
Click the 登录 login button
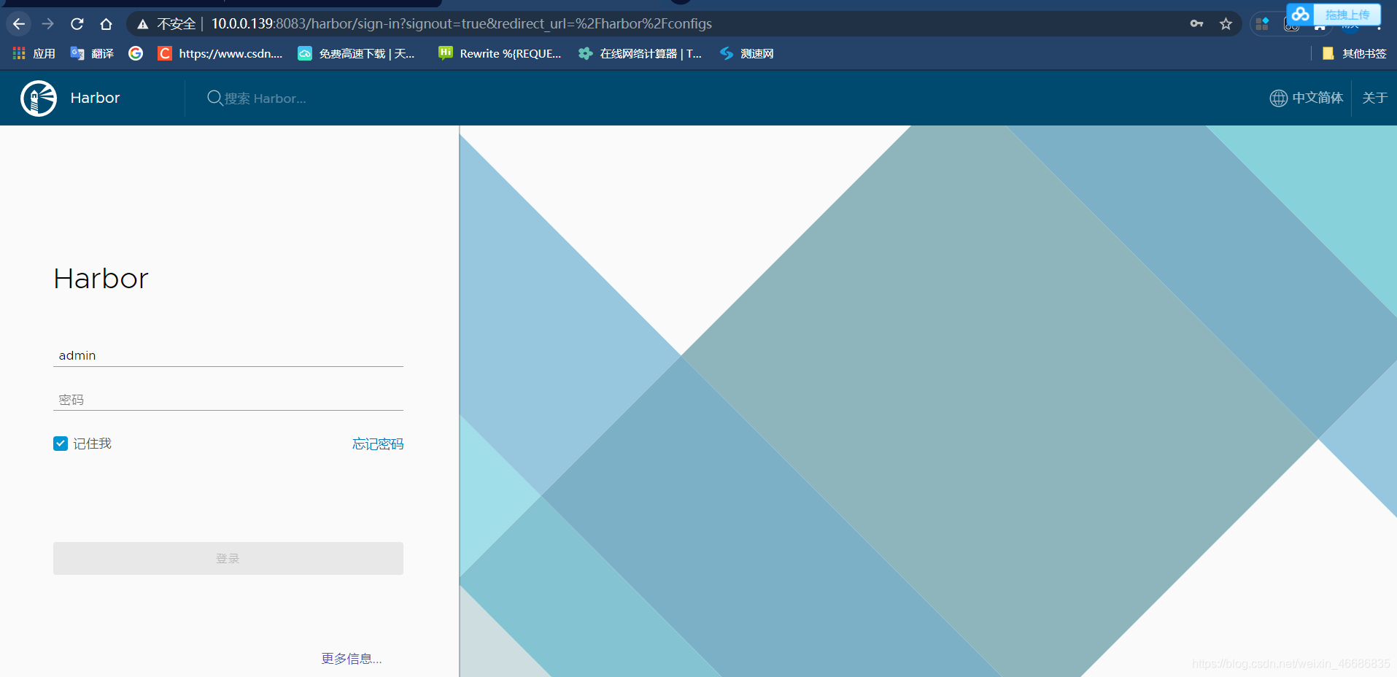pos(228,558)
